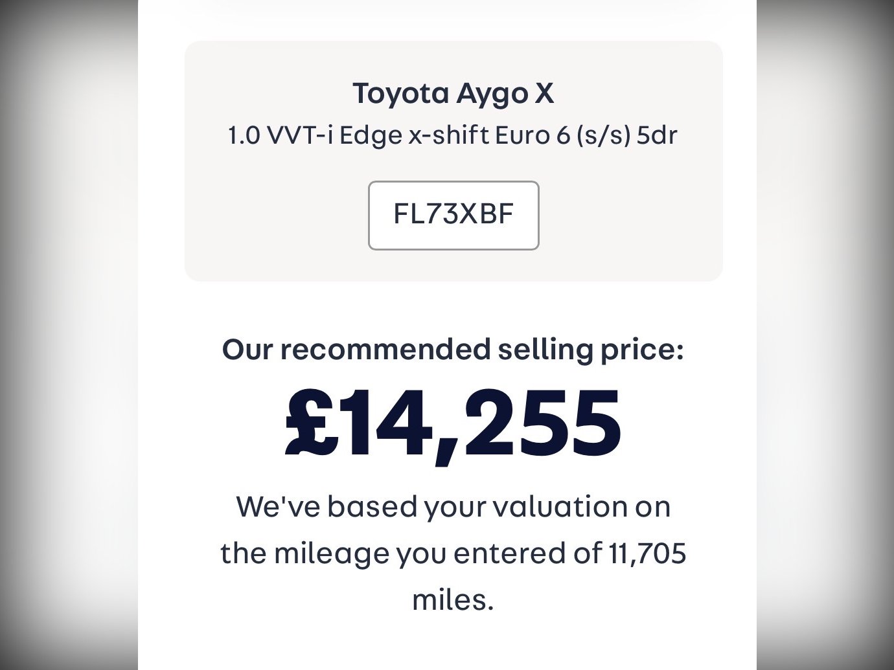Click the 11,705 mileage figure
This screenshot has width=894, height=670.
coord(648,553)
